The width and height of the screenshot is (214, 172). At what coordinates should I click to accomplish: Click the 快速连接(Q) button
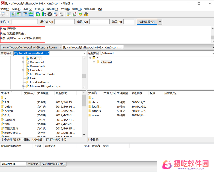tap(147, 22)
